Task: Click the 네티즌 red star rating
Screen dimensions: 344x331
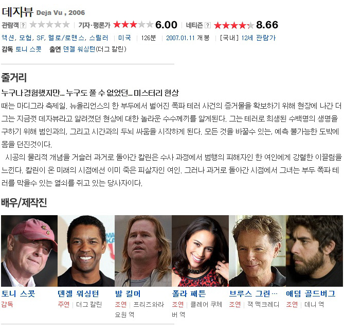Action: point(234,25)
